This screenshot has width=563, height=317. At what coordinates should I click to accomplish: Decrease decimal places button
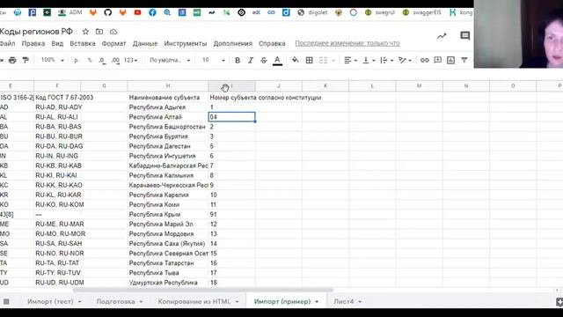pyautogui.click(x=102, y=61)
